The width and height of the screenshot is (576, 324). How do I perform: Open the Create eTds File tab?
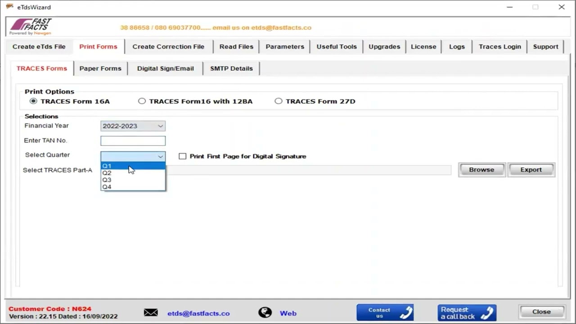click(x=39, y=46)
